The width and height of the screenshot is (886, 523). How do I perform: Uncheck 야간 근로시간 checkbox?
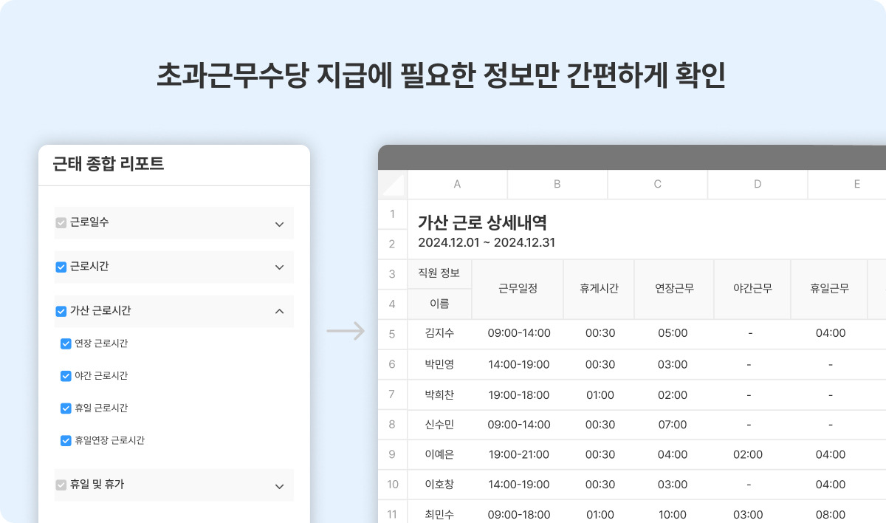point(66,376)
